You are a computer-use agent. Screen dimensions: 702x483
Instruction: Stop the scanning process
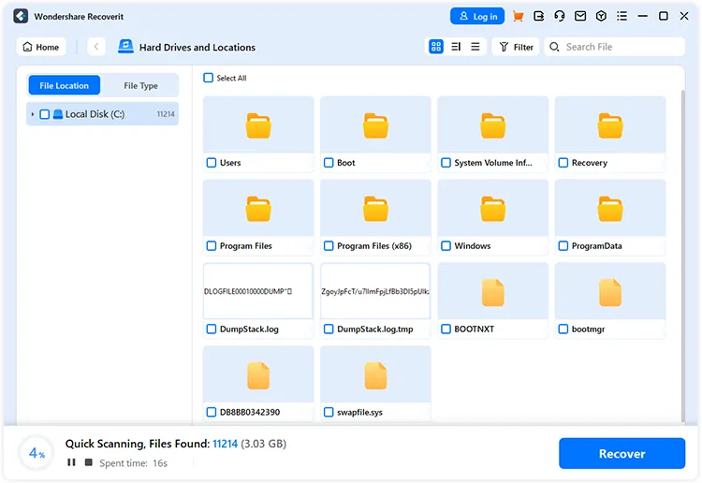click(x=89, y=462)
